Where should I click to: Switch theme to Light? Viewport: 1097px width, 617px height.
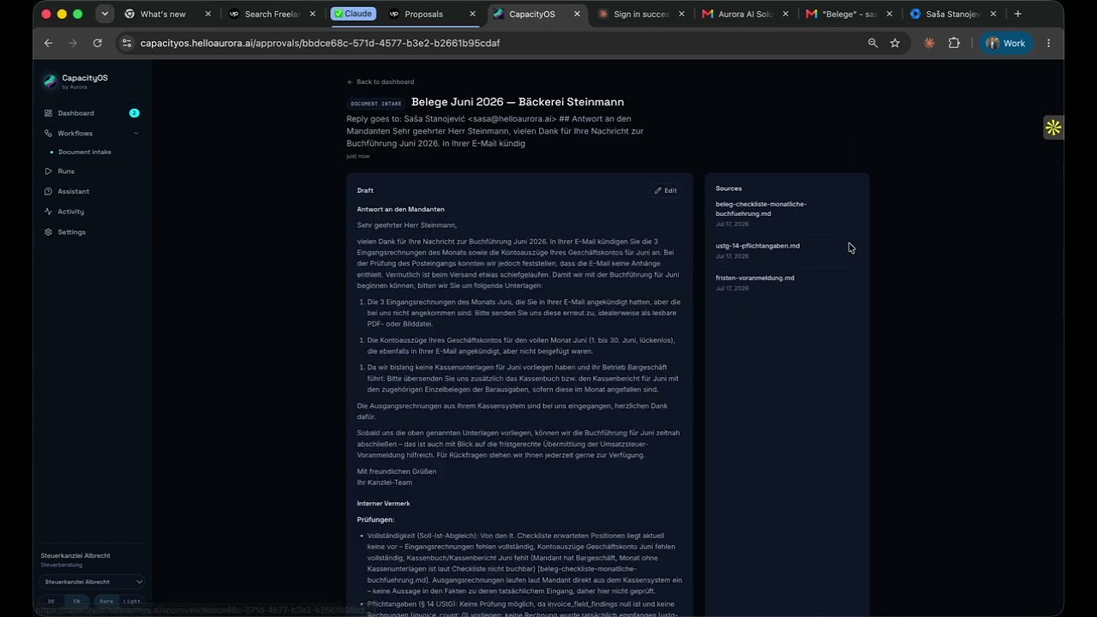click(131, 602)
